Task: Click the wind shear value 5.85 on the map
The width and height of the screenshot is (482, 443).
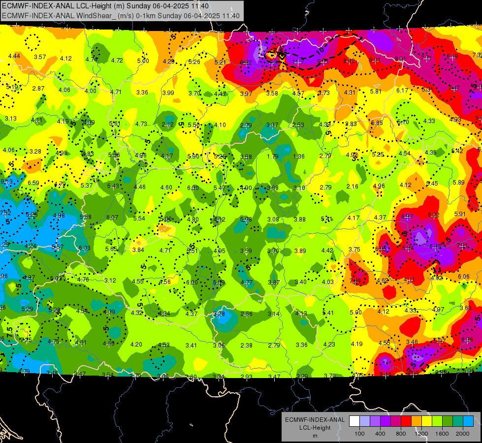Action: pyautogui.click(x=377, y=123)
